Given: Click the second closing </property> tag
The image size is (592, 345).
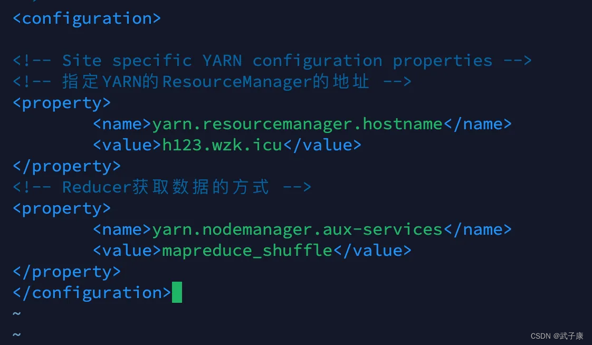Looking at the screenshot, I should click(x=66, y=272).
